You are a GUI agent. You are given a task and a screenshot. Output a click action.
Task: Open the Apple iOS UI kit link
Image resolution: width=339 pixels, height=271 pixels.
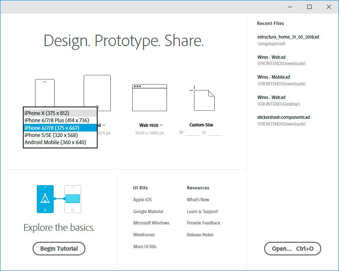(142, 200)
